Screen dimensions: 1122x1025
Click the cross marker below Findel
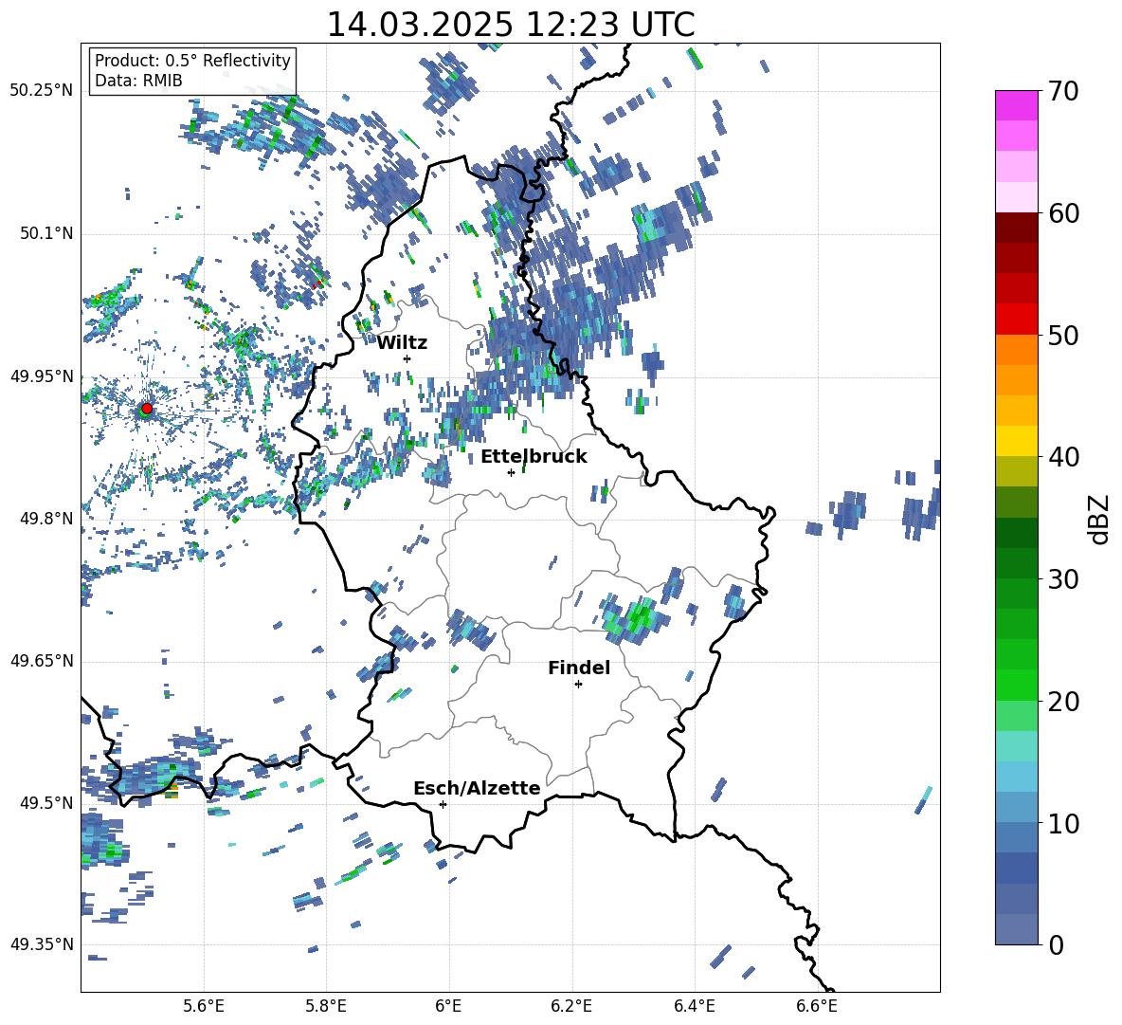[x=578, y=685]
